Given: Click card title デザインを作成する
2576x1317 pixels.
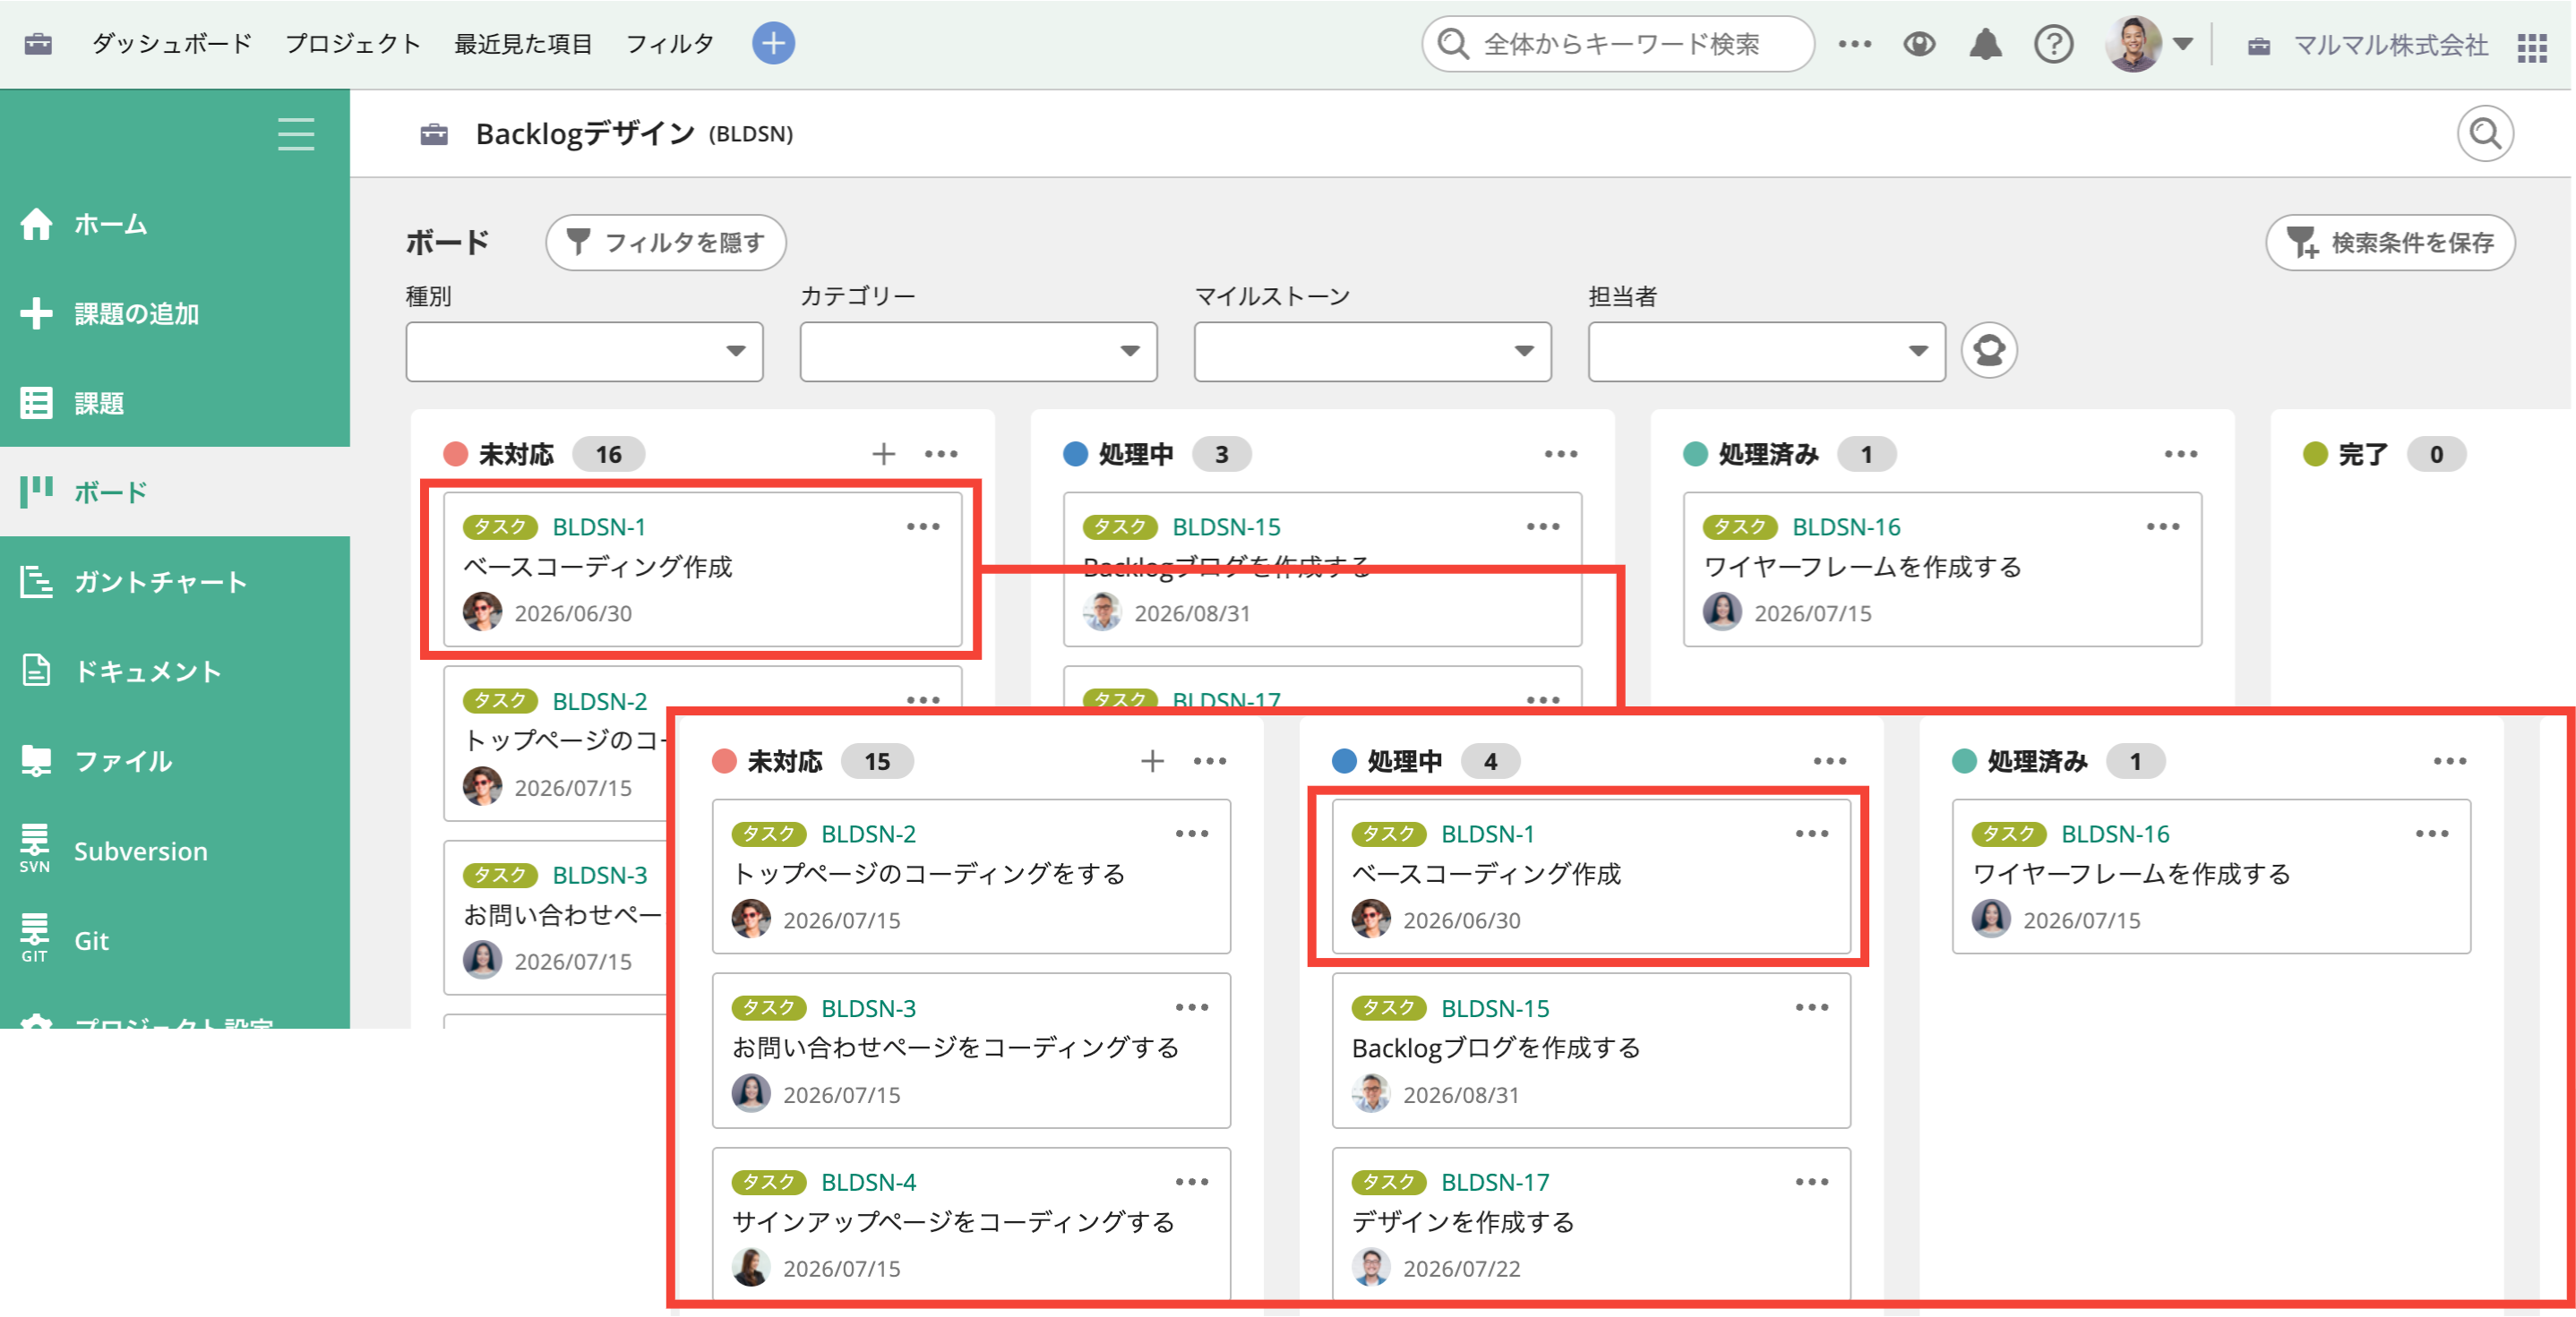Looking at the screenshot, I should 1462,1222.
